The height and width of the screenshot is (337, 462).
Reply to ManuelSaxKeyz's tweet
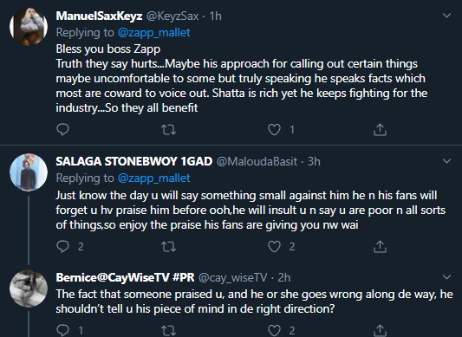[x=62, y=129]
